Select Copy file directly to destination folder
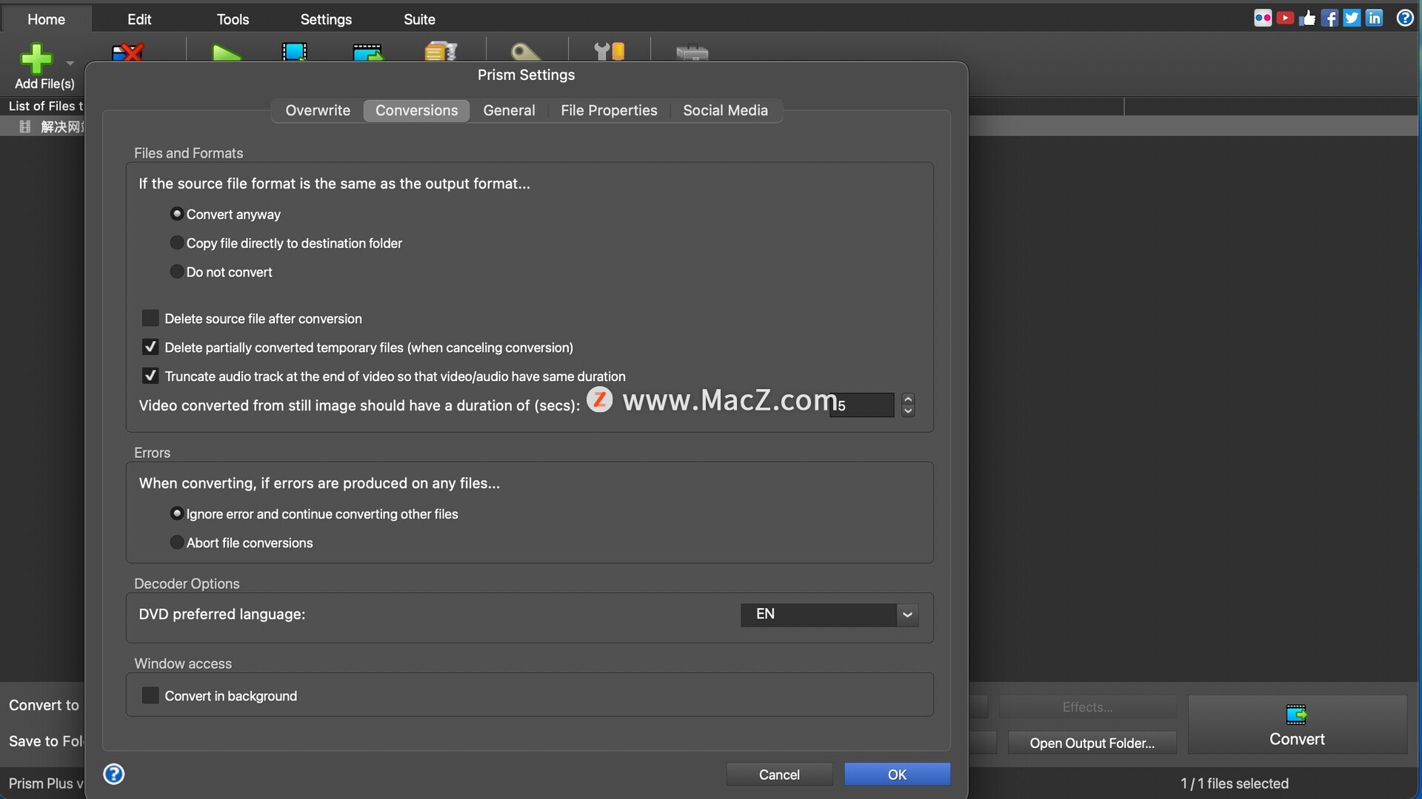This screenshot has height=799, width=1422. pos(177,243)
